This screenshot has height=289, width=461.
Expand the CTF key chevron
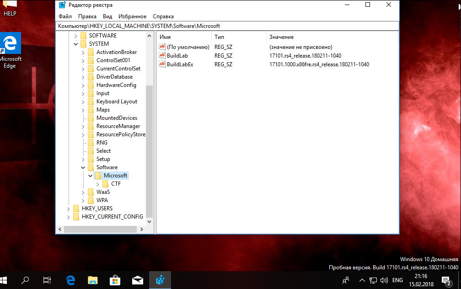pos(97,184)
